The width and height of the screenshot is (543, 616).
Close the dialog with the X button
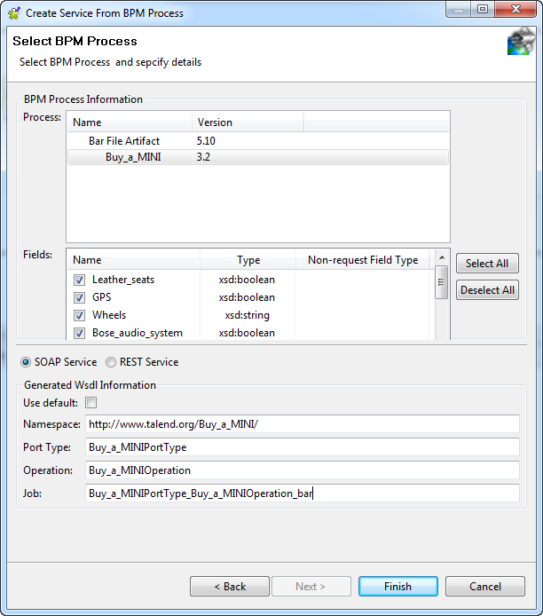point(515,9)
